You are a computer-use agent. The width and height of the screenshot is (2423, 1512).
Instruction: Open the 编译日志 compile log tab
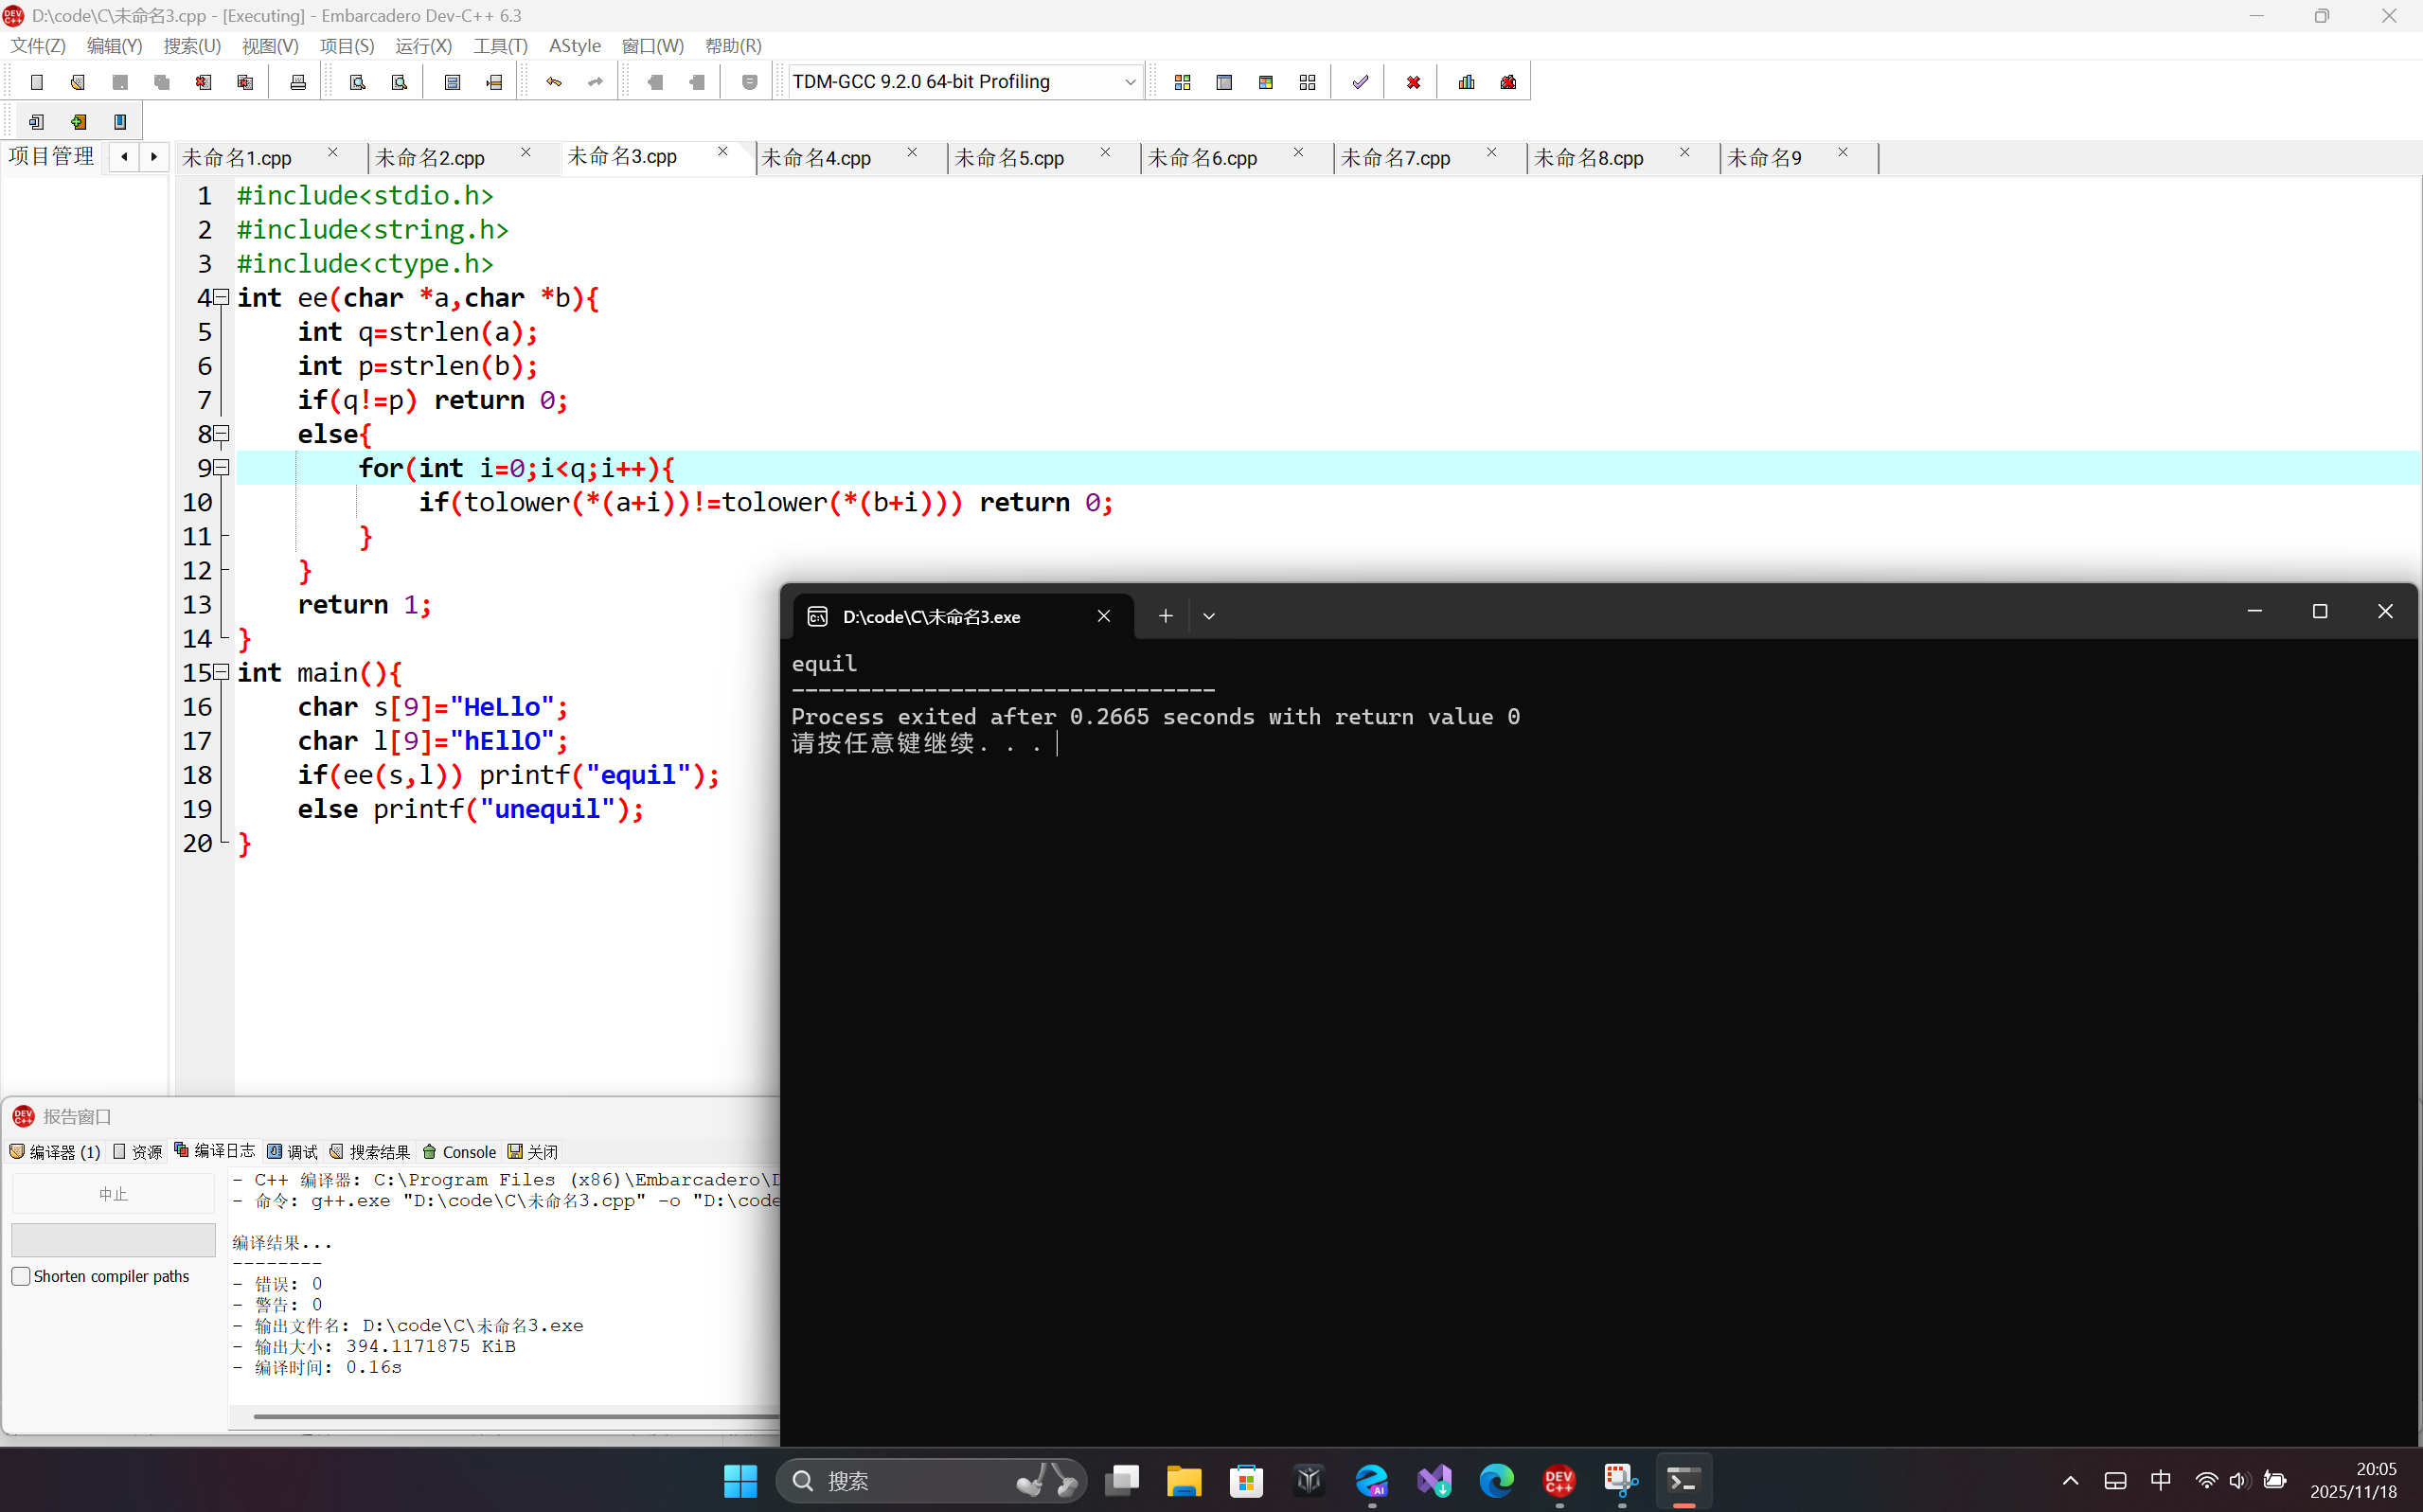tap(215, 1151)
